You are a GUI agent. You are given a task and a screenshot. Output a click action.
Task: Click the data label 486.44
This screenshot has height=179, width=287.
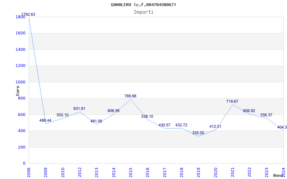point(46,120)
